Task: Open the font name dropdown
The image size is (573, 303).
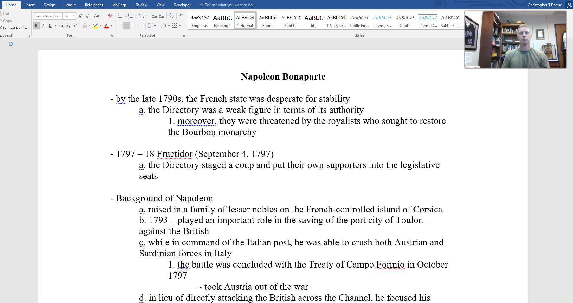Action: point(61,16)
